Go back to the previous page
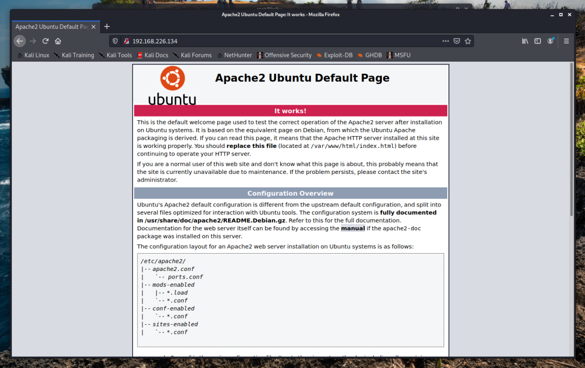The image size is (585, 368). pyautogui.click(x=20, y=41)
